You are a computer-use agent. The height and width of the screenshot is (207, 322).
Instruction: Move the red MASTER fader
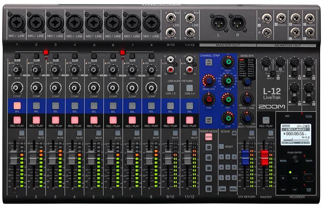[x=264, y=158]
